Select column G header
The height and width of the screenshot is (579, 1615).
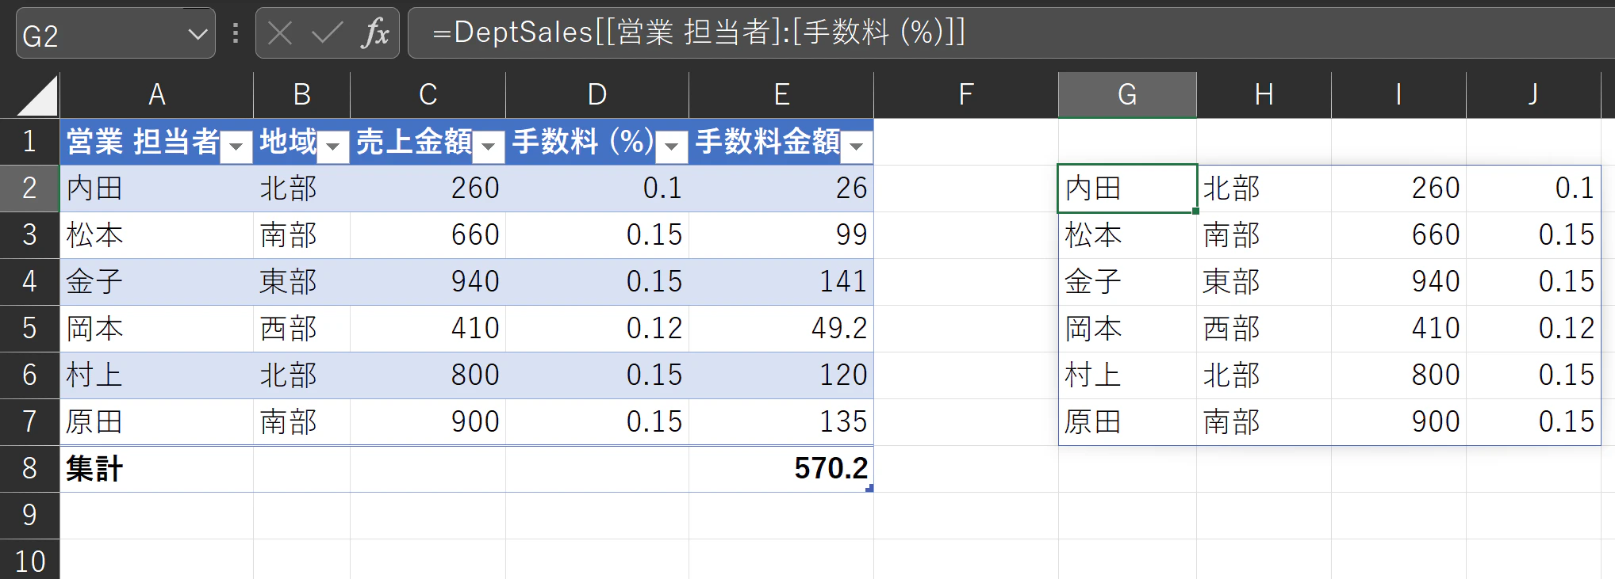[x=1127, y=95]
